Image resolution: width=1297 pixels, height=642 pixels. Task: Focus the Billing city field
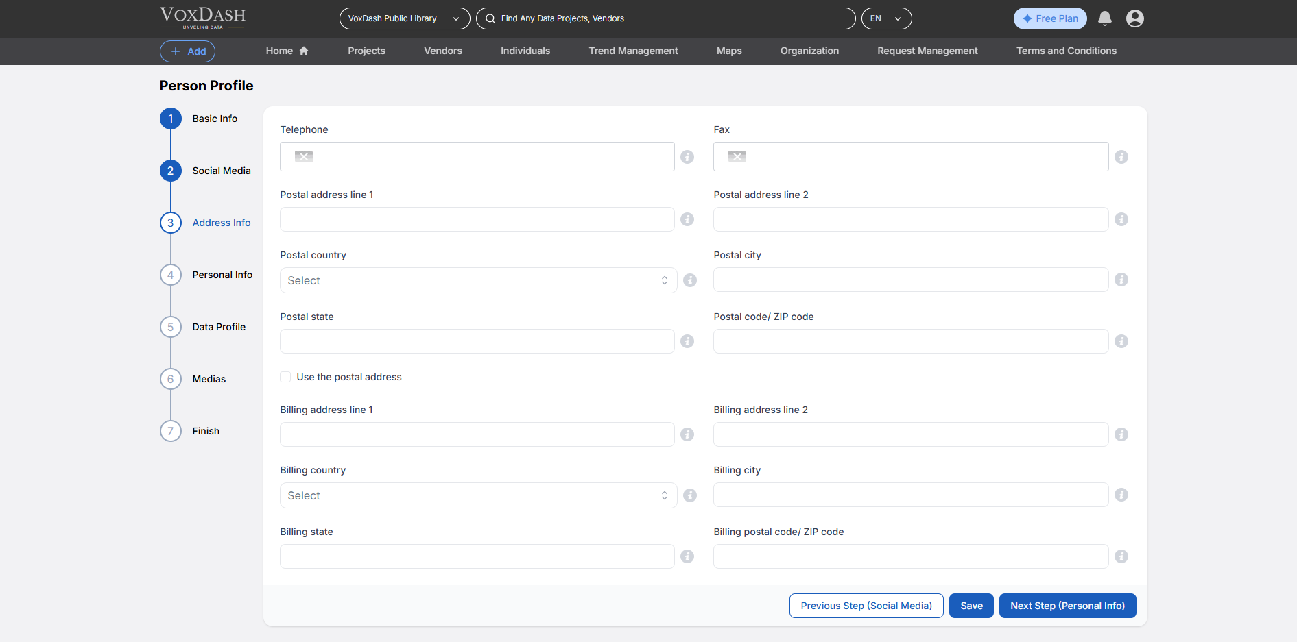[x=911, y=495]
